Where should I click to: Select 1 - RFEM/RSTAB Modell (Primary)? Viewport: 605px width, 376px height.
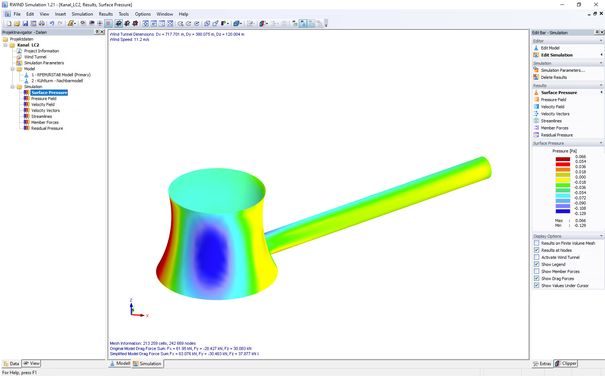pos(61,75)
